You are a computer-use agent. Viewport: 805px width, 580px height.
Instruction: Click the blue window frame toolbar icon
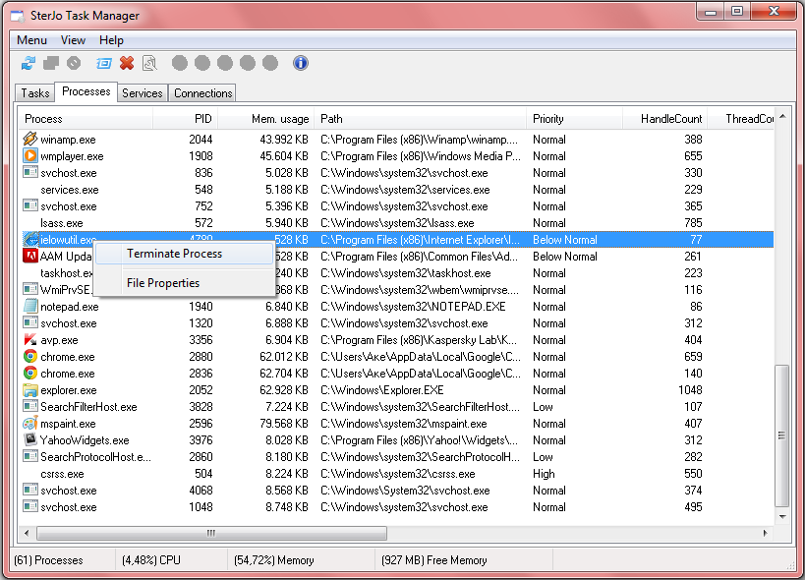tap(104, 63)
